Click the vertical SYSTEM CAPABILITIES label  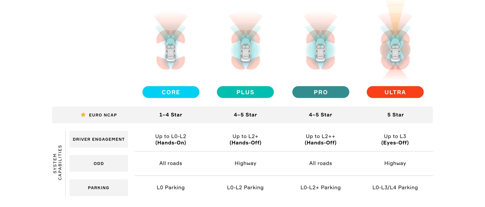point(57,163)
